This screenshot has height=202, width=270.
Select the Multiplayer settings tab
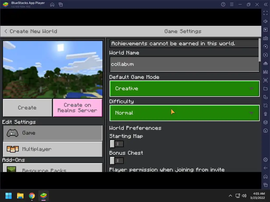click(x=53, y=149)
